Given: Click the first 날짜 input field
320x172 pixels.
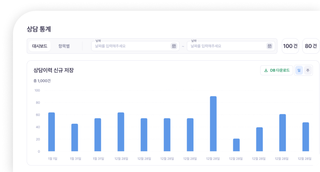Looking at the screenshot, I should pyautogui.click(x=132, y=46).
